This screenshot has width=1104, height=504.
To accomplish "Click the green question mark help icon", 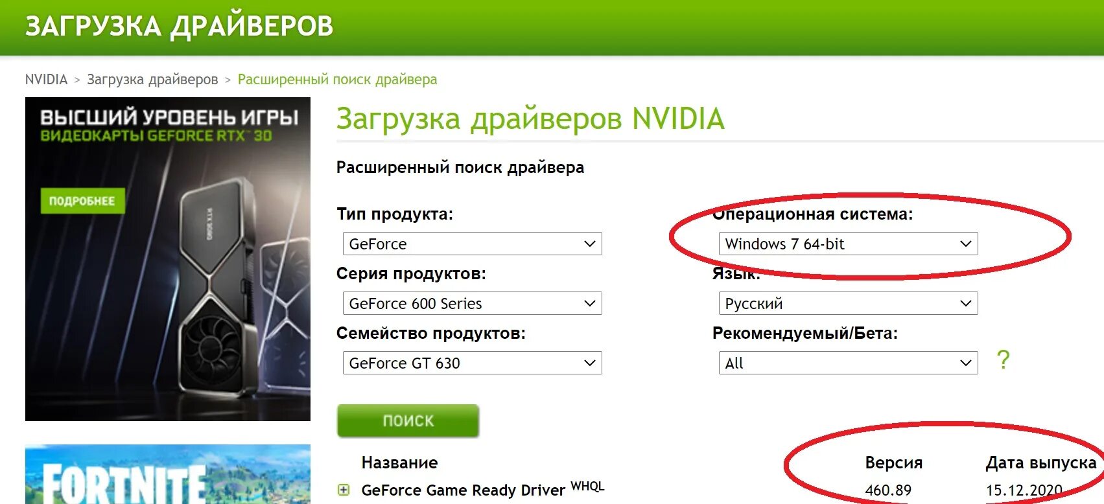I will (x=1003, y=360).
